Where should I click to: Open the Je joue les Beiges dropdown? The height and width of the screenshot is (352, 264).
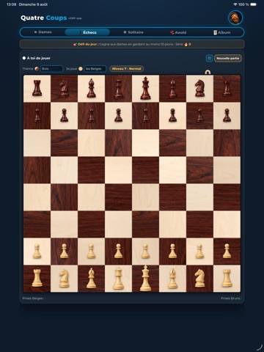95,69
